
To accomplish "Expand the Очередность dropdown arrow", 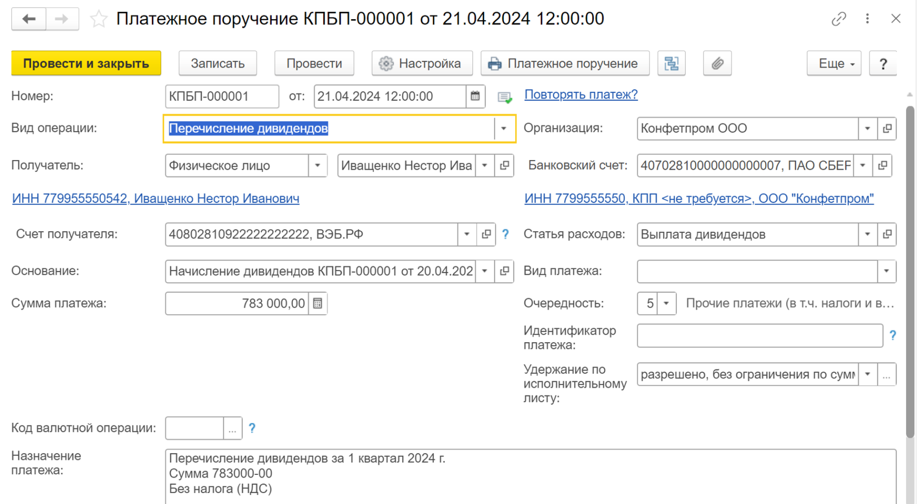I will coord(666,303).
